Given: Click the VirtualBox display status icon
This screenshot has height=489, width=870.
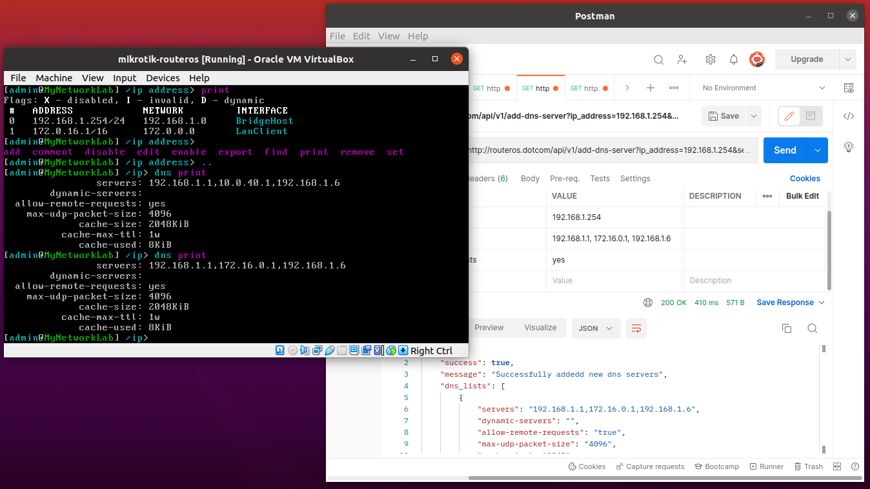Looking at the screenshot, I should [x=354, y=350].
